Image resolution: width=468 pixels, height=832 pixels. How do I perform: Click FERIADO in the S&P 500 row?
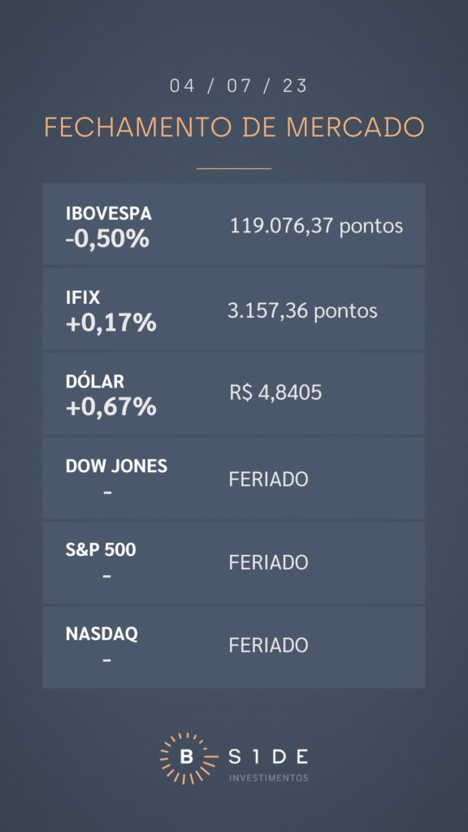tap(268, 562)
